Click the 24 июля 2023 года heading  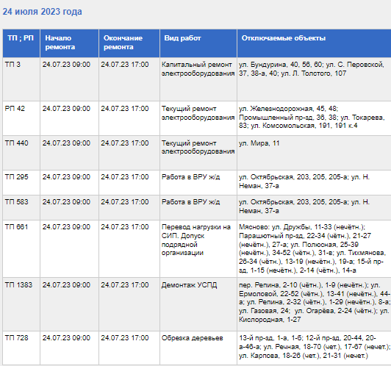pyautogui.click(x=42, y=12)
